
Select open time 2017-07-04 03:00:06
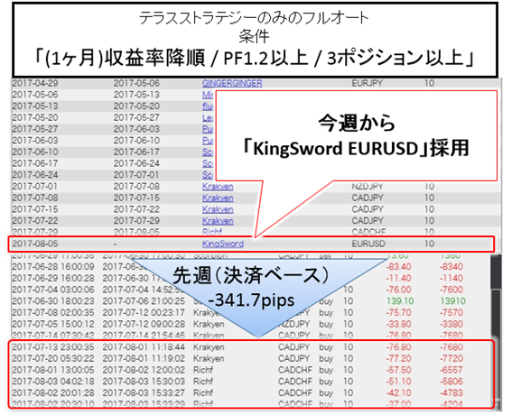(x=53, y=290)
